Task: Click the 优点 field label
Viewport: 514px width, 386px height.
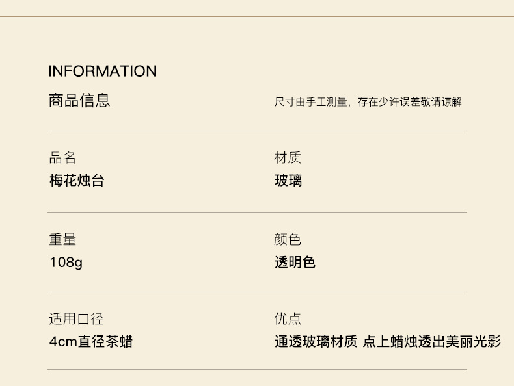Action: click(288, 319)
